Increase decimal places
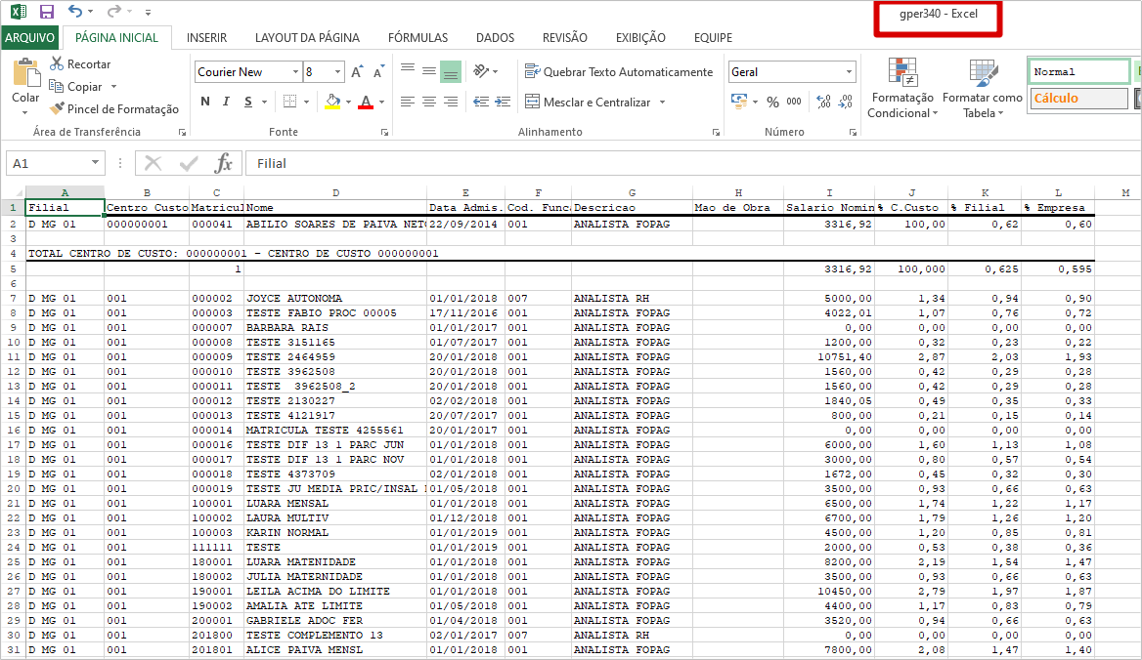Viewport: 1142px width, 660px height. pyautogui.click(x=823, y=102)
